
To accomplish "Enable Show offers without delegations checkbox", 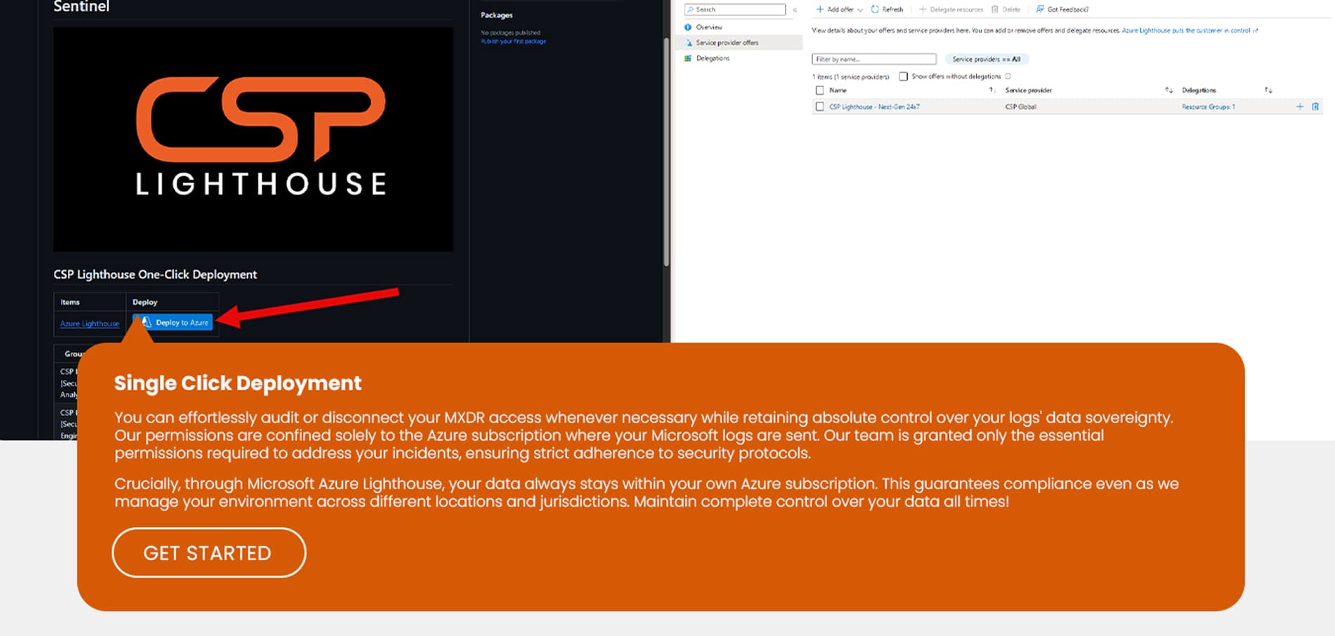I will [x=904, y=77].
